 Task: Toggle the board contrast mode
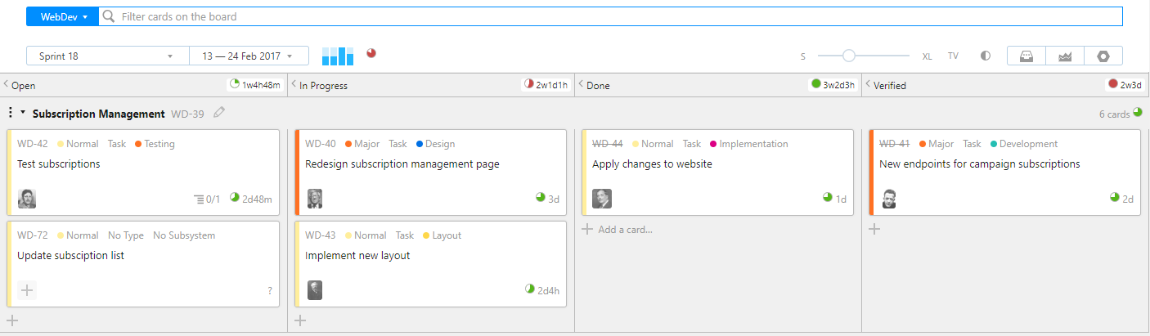point(986,56)
